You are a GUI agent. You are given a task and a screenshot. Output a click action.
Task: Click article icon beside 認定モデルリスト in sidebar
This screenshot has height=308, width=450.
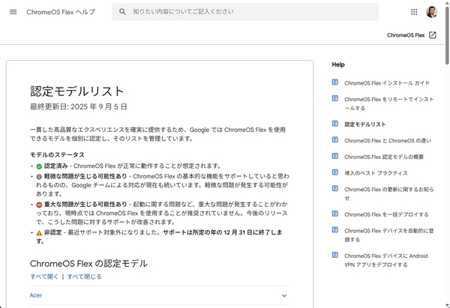pos(335,124)
